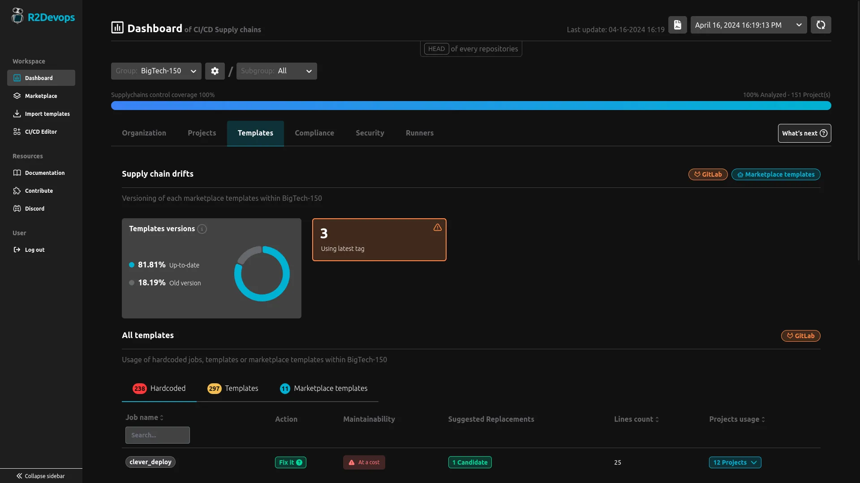Click the supply chain coverage progress bar

(x=471, y=106)
